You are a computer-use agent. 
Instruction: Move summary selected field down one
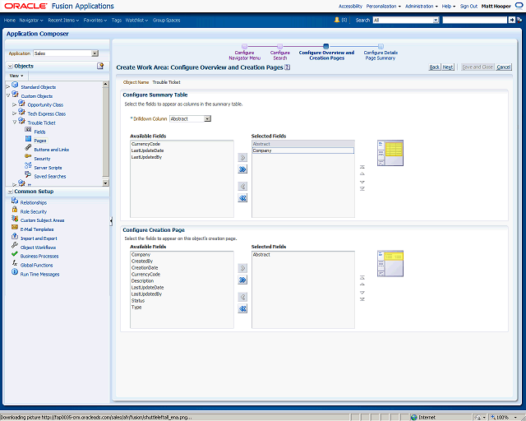click(362, 182)
